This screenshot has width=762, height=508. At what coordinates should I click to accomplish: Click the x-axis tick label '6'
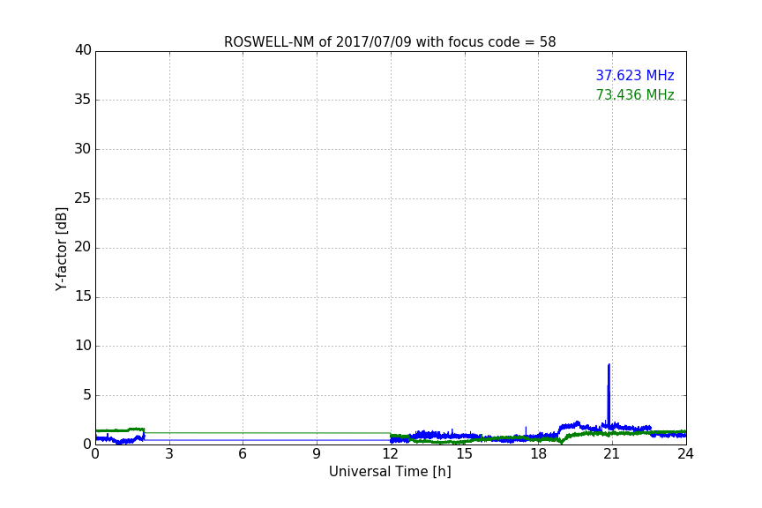[x=243, y=454]
